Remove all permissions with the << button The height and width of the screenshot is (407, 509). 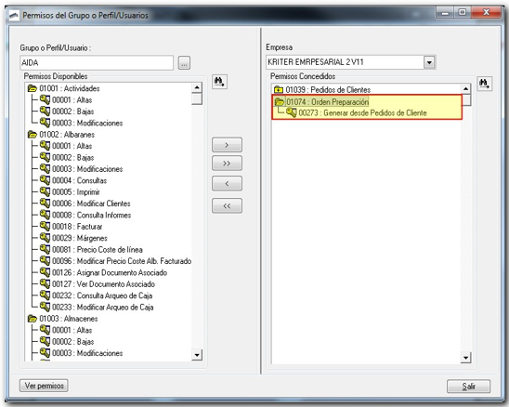(227, 205)
